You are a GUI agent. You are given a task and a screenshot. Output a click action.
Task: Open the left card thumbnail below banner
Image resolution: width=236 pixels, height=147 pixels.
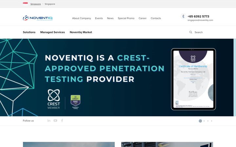(69, 144)
